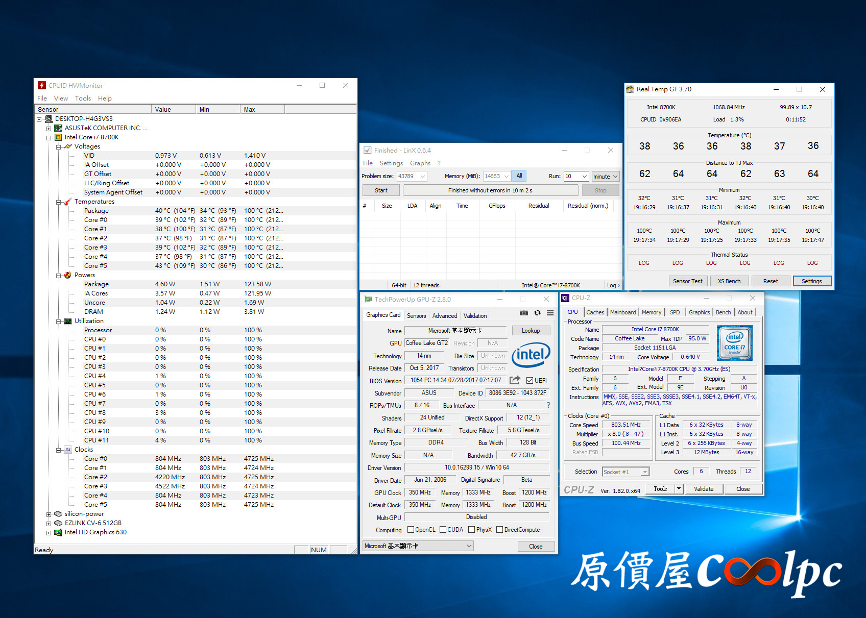The height and width of the screenshot is (618, 866).
Task: Enable the CUDA checkbox
Action: (443, 530)
